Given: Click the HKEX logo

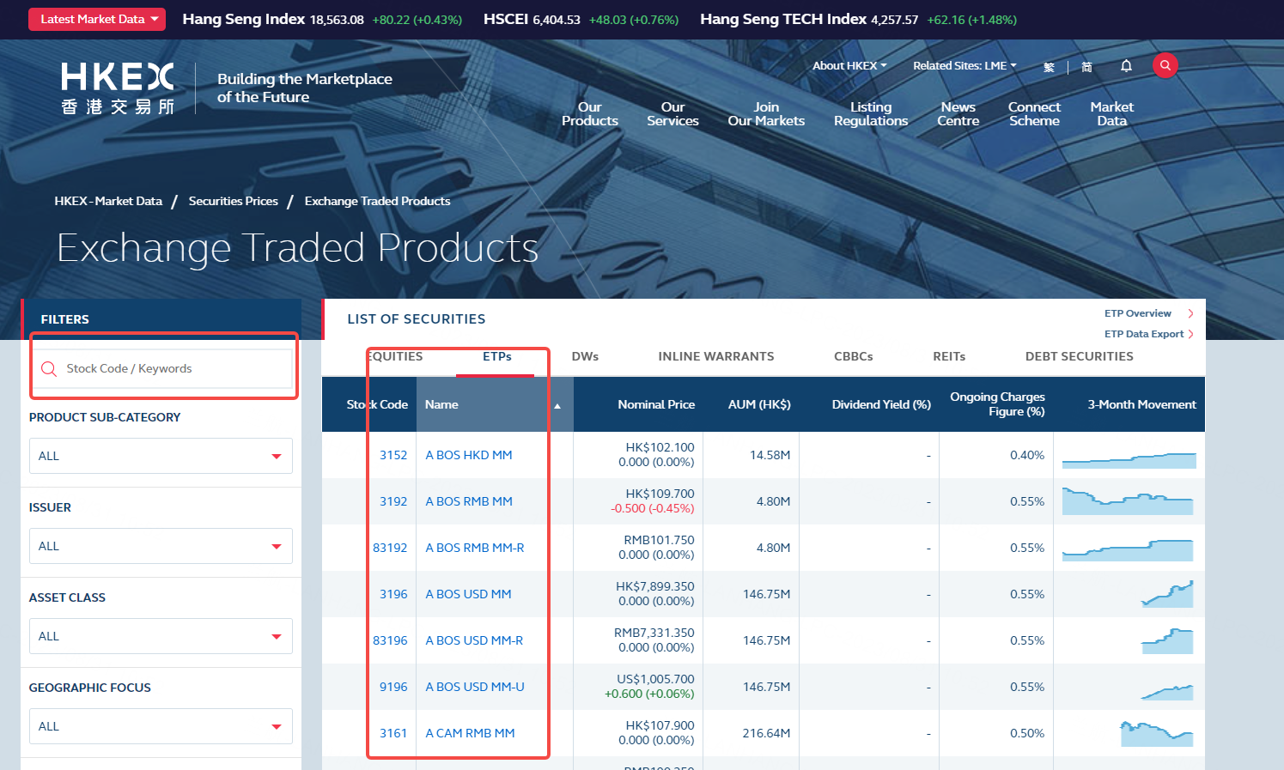Looking at the screenshot, I should [x=118, y=88].
